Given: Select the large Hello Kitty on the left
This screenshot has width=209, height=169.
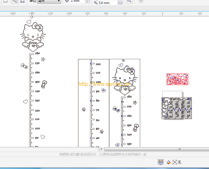Looking at the screenshot, I should click(x=33, y=37).
